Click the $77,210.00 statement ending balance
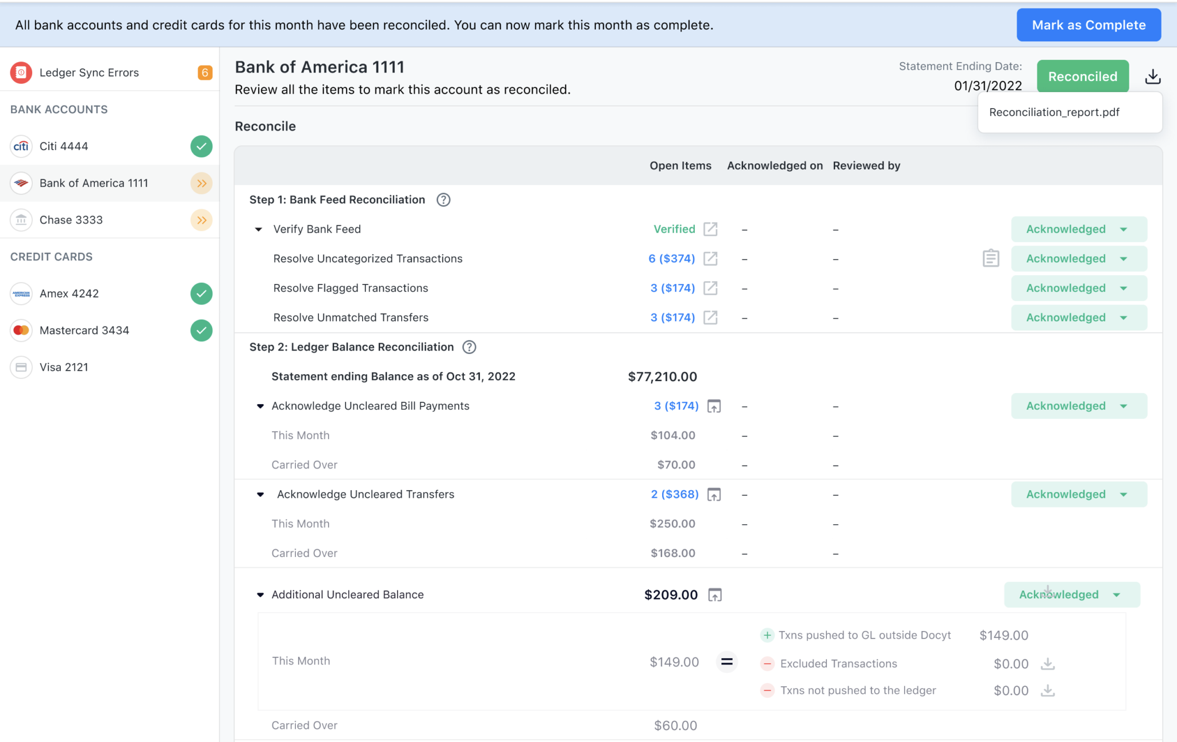Screen dimensions: 1177x742 [663, 376]
